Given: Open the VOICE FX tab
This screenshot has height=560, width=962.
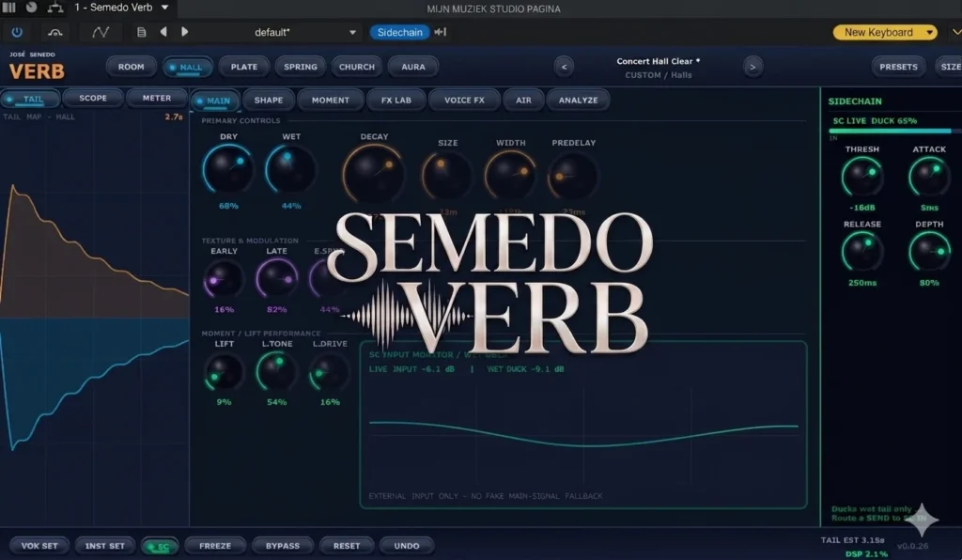Looking at the screenshot, I should (x=464, y=100).
